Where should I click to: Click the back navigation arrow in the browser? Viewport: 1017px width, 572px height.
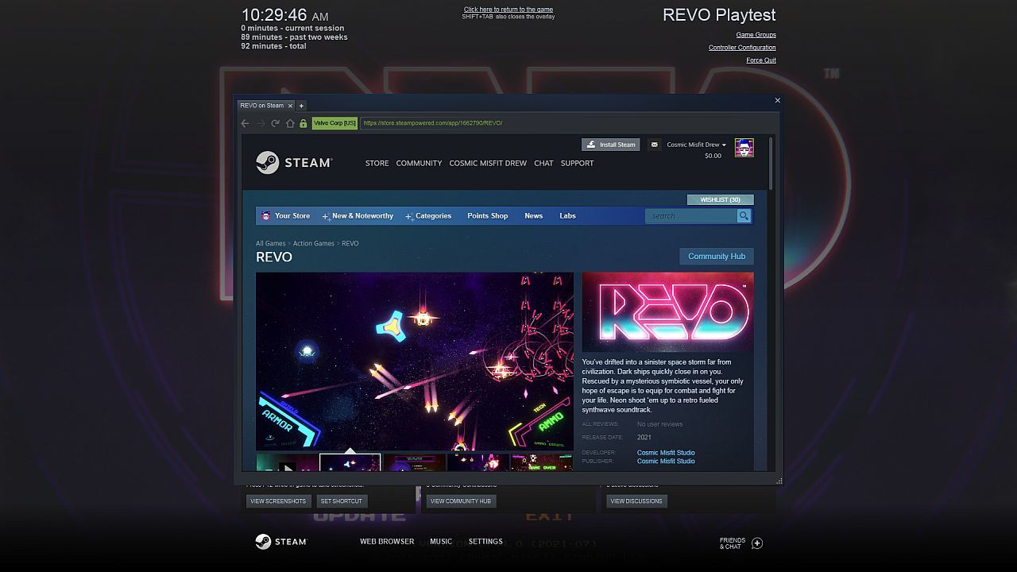(x=245, y=123)
